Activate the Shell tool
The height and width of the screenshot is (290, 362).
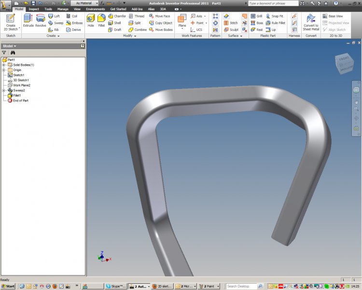coord(114,23)
